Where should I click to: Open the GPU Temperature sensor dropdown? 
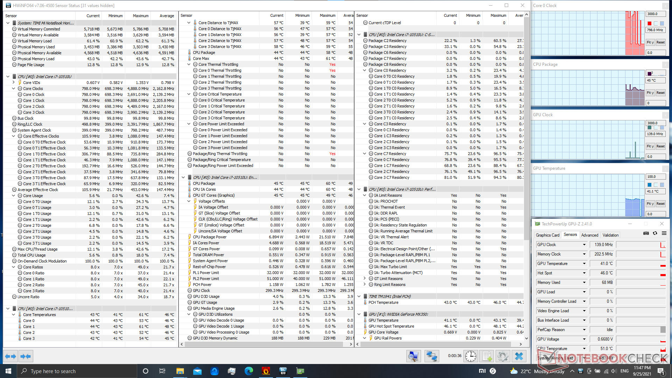(x=584, y=264)
